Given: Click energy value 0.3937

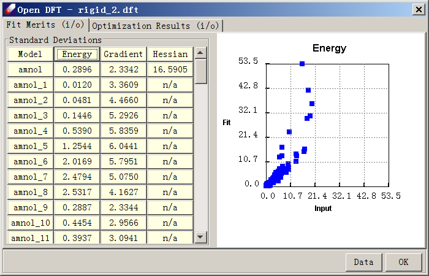Looking at the screenshot, I should (77, 237).
